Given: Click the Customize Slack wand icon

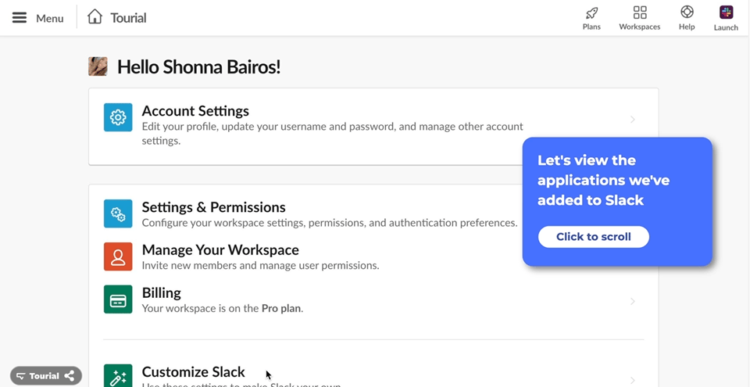Looking at the screenshot, I should (x=118, y=376).
